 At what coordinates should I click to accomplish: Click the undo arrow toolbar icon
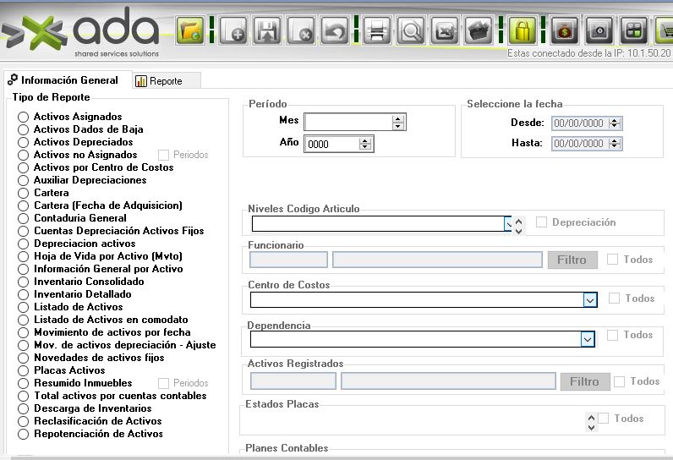[x=336, y=32]
